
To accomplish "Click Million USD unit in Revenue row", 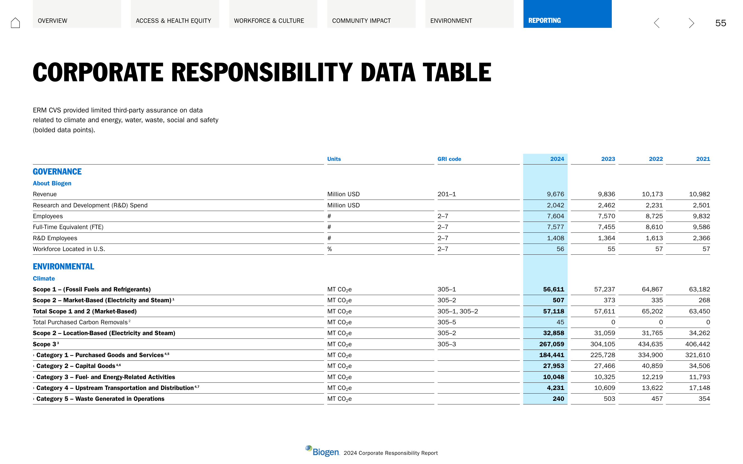I will (x=344, y=194).
